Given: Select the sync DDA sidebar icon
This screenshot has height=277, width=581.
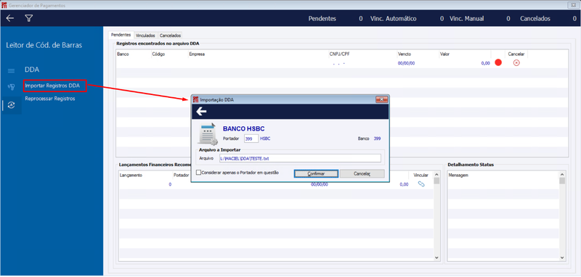Looking at the screenshot, I should coord(11,105).
